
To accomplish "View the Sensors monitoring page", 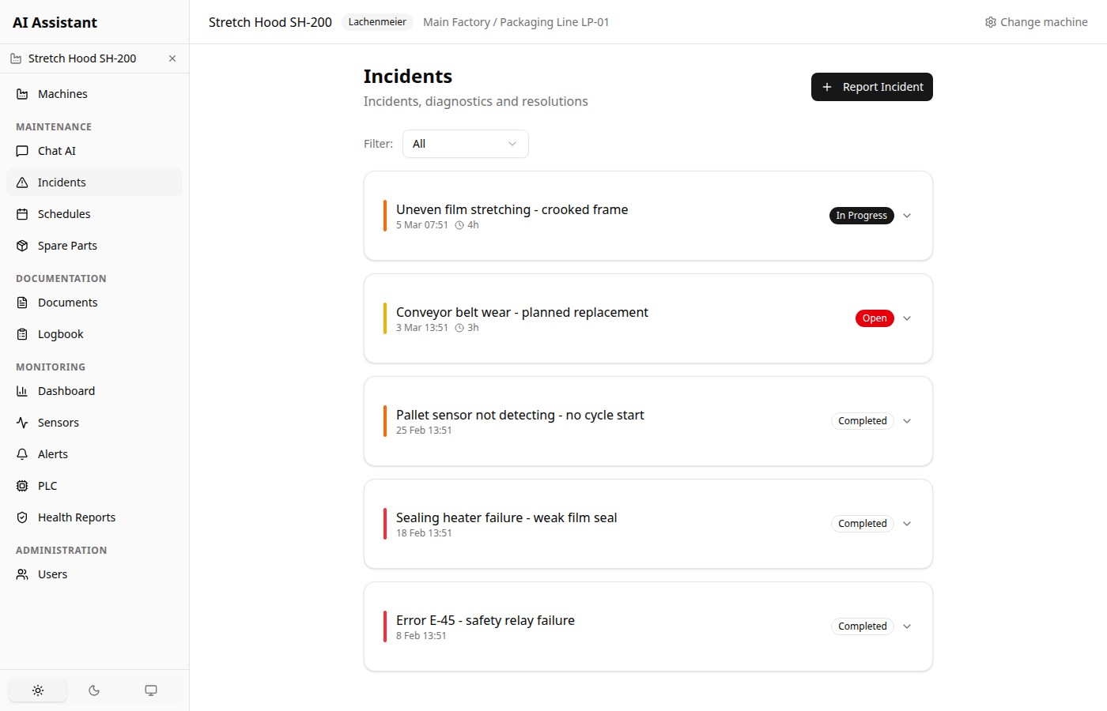I will pyautogui.click(x=59, y=422).
